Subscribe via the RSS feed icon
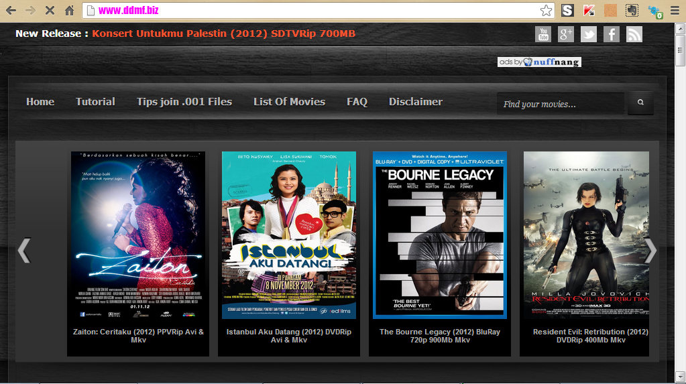The image size is (686, 384). pyautogui.click(x=634, y=34)
